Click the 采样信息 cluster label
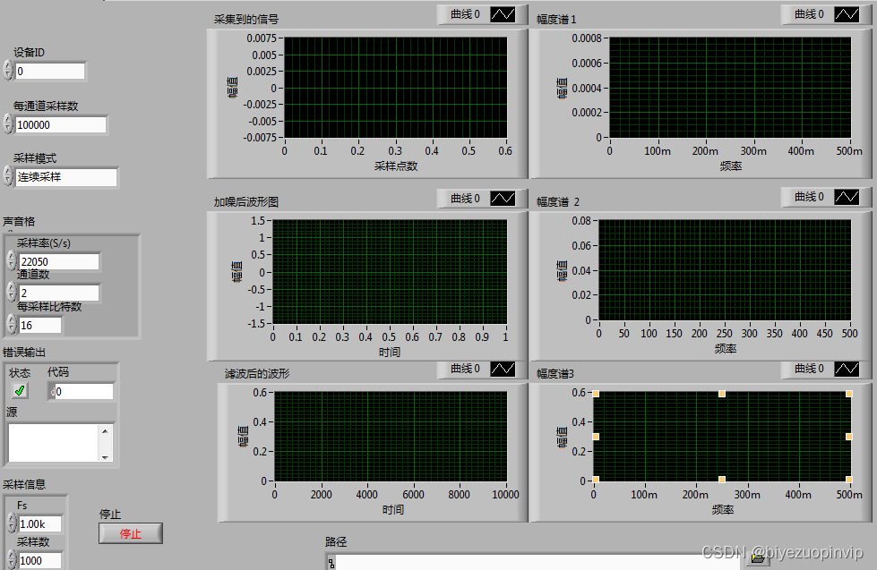 24,484
